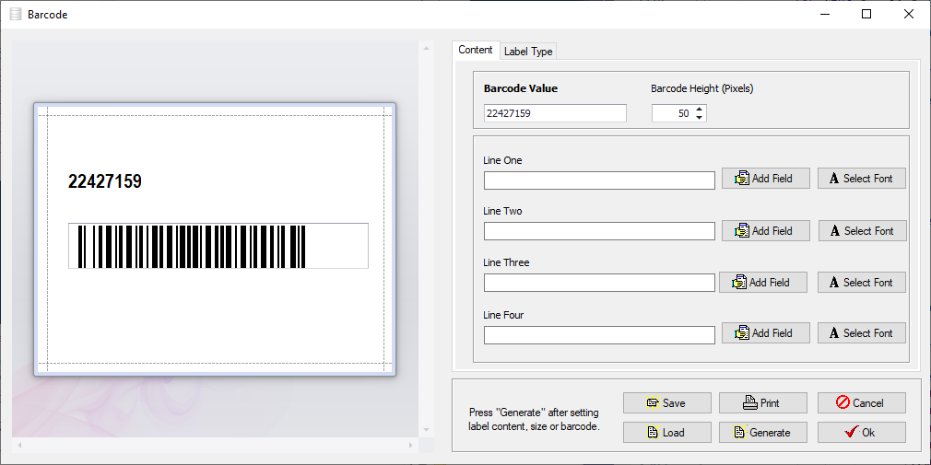931x465 pixels.
Task: Add Field to Line One
Action: coord(764,179)
